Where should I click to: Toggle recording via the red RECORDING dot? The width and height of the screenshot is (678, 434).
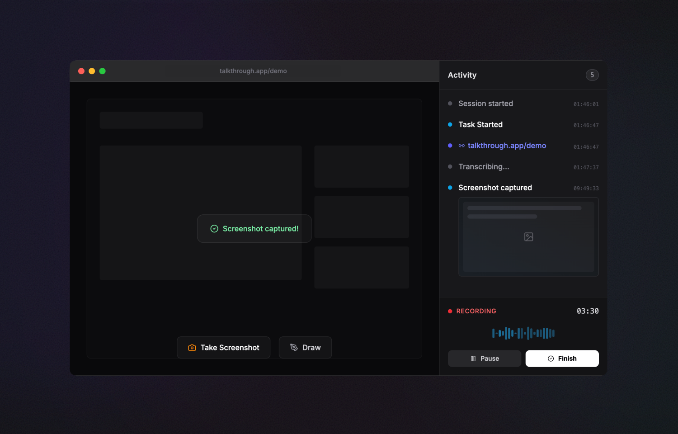(450, 311)
